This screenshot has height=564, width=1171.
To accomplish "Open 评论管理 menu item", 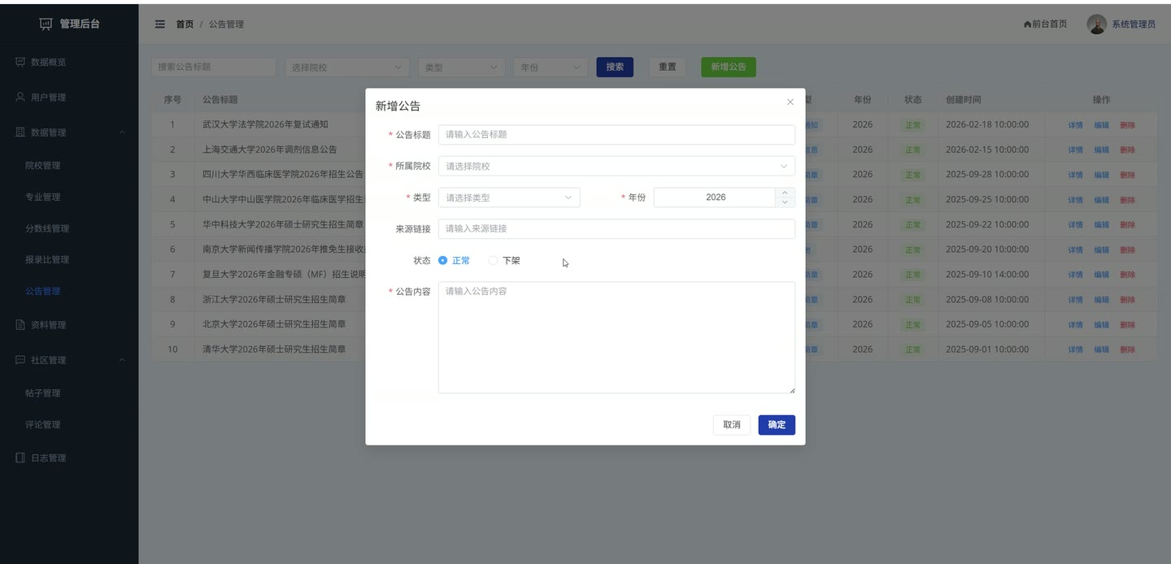I will pyautogui.click(x=42, y=425).
